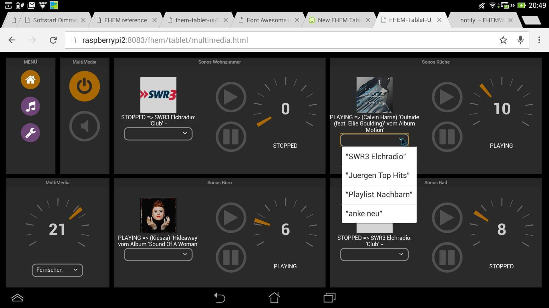This screenshot has height=308, width=549.
Task: Choose "Playlist Nachbarn" from the list
Action: 379,194
